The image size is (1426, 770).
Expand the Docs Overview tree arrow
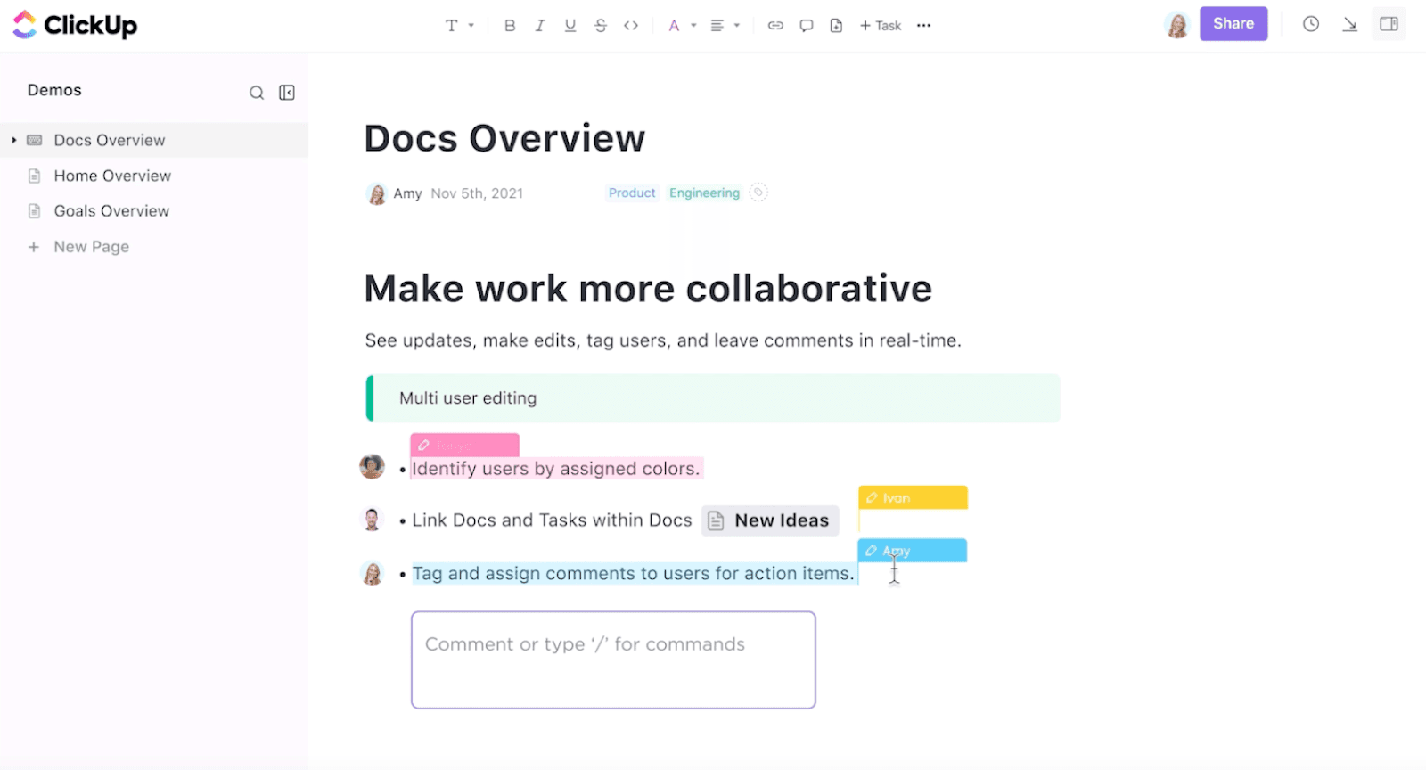point(14,140)
